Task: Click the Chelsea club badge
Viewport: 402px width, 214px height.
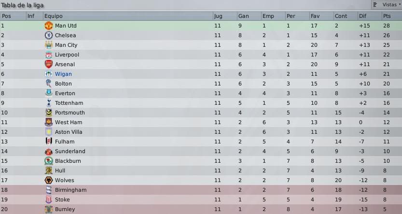Action: coord(49,35)
